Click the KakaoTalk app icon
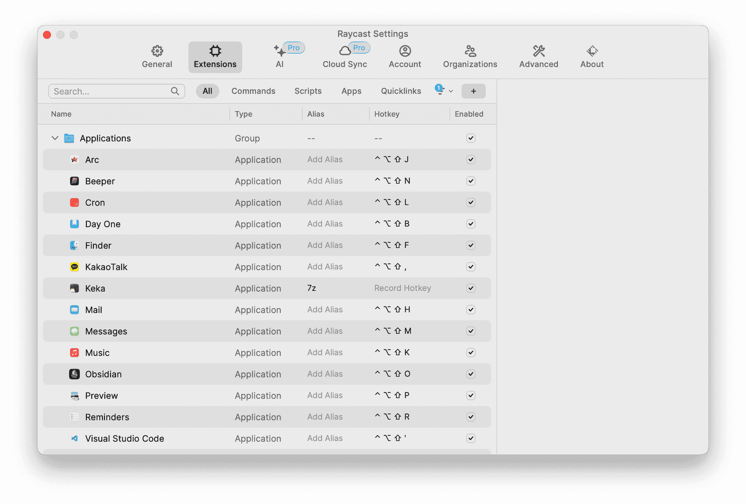This screenshot has width=746, height=504. click(x=74, y=267)
